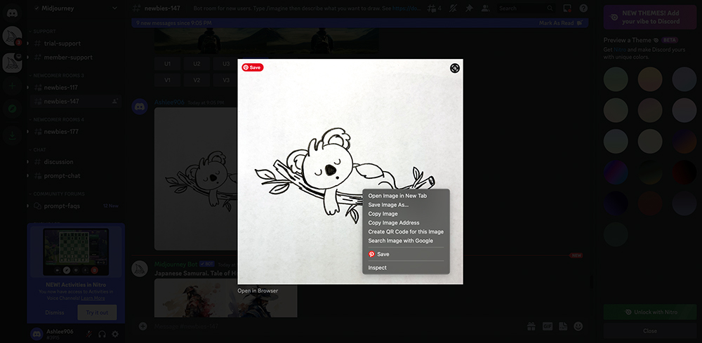Toggle microphone mute for Ashlee906
Viewport: 702px width, 343px height.
click(x=89, y=335)
